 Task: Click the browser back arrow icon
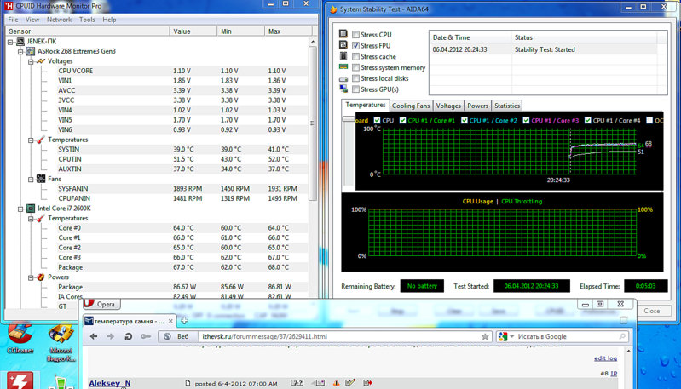click(94, 336)
